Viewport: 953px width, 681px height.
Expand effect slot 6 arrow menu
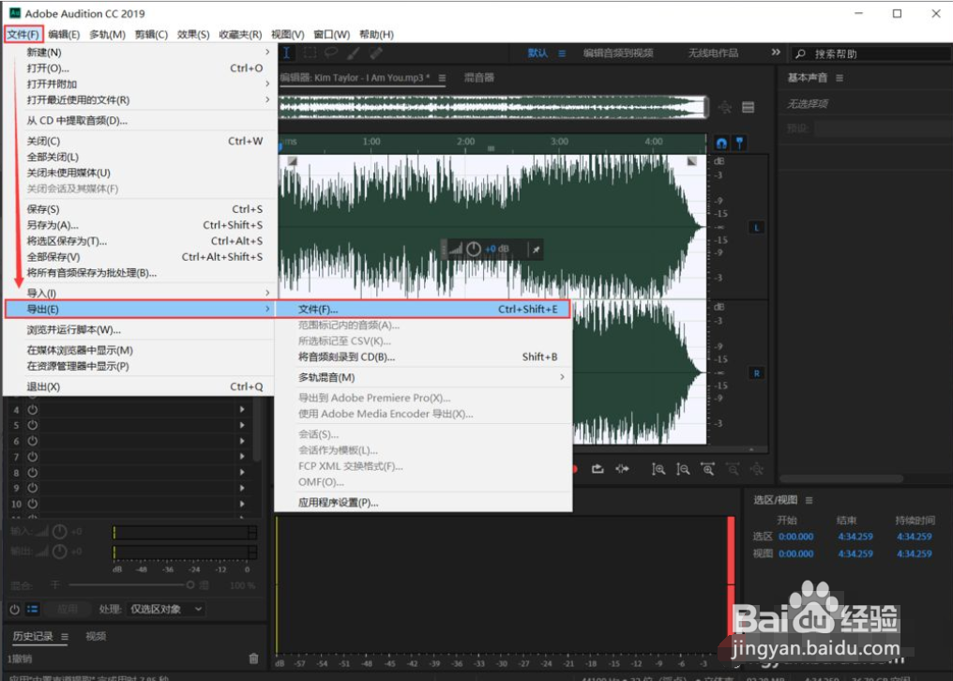point(242,441)
